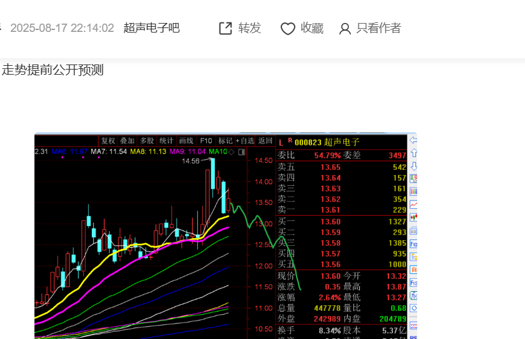Click the colored grid icon in side strip

tap(413, 192)
